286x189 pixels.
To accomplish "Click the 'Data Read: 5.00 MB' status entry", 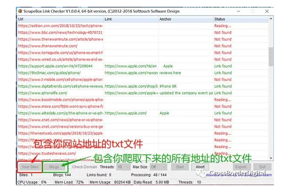I will point(151,182).
